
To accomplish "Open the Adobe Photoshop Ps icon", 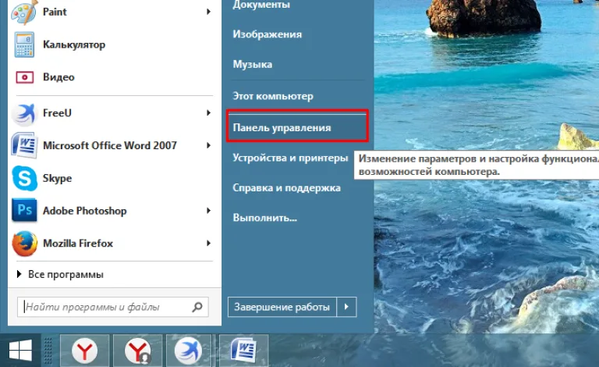I will click(x=24, y=210).
